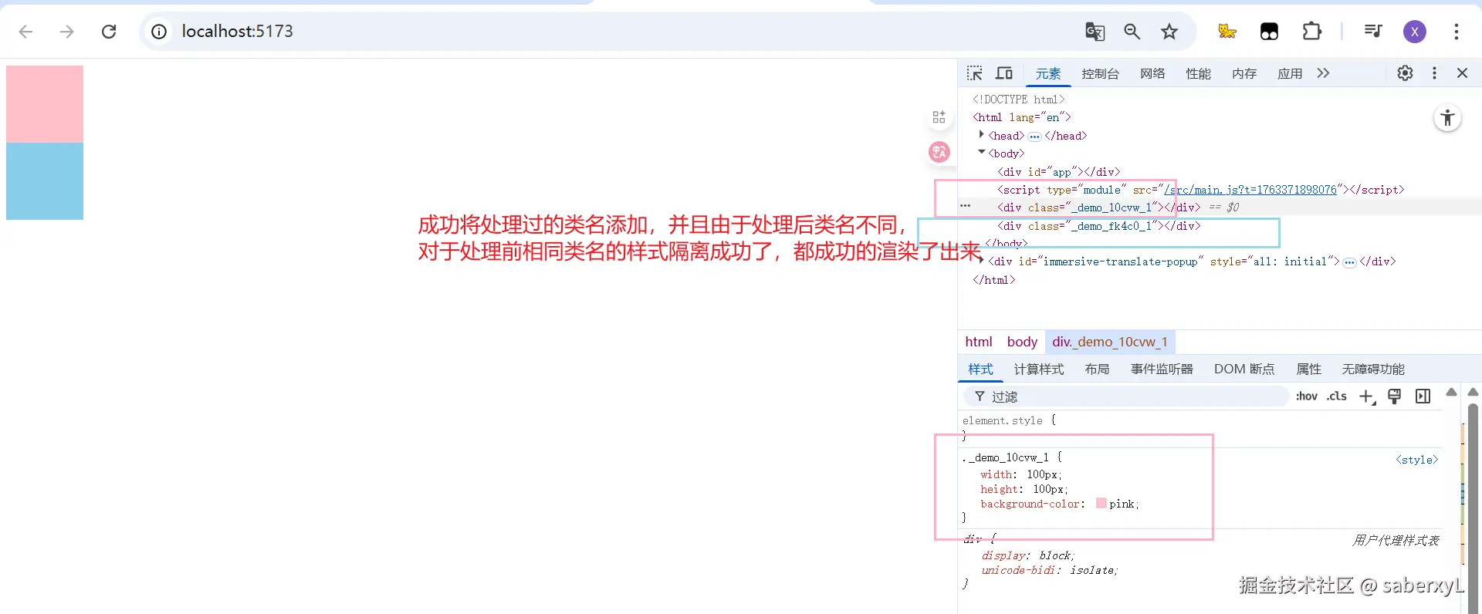Select the _demo_10cvw_1 div node
The height and width of the screenshot is (614, 1482).
[1098, 207]
